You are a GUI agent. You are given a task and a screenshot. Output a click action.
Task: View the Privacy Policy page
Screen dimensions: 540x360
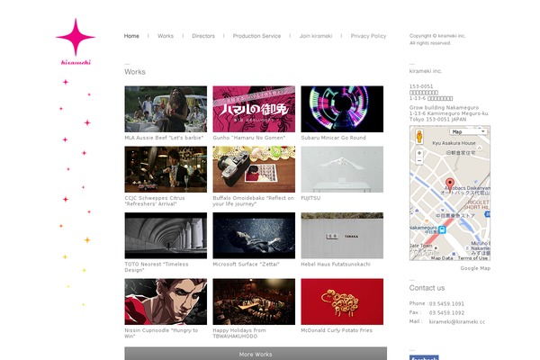point(368,36)
